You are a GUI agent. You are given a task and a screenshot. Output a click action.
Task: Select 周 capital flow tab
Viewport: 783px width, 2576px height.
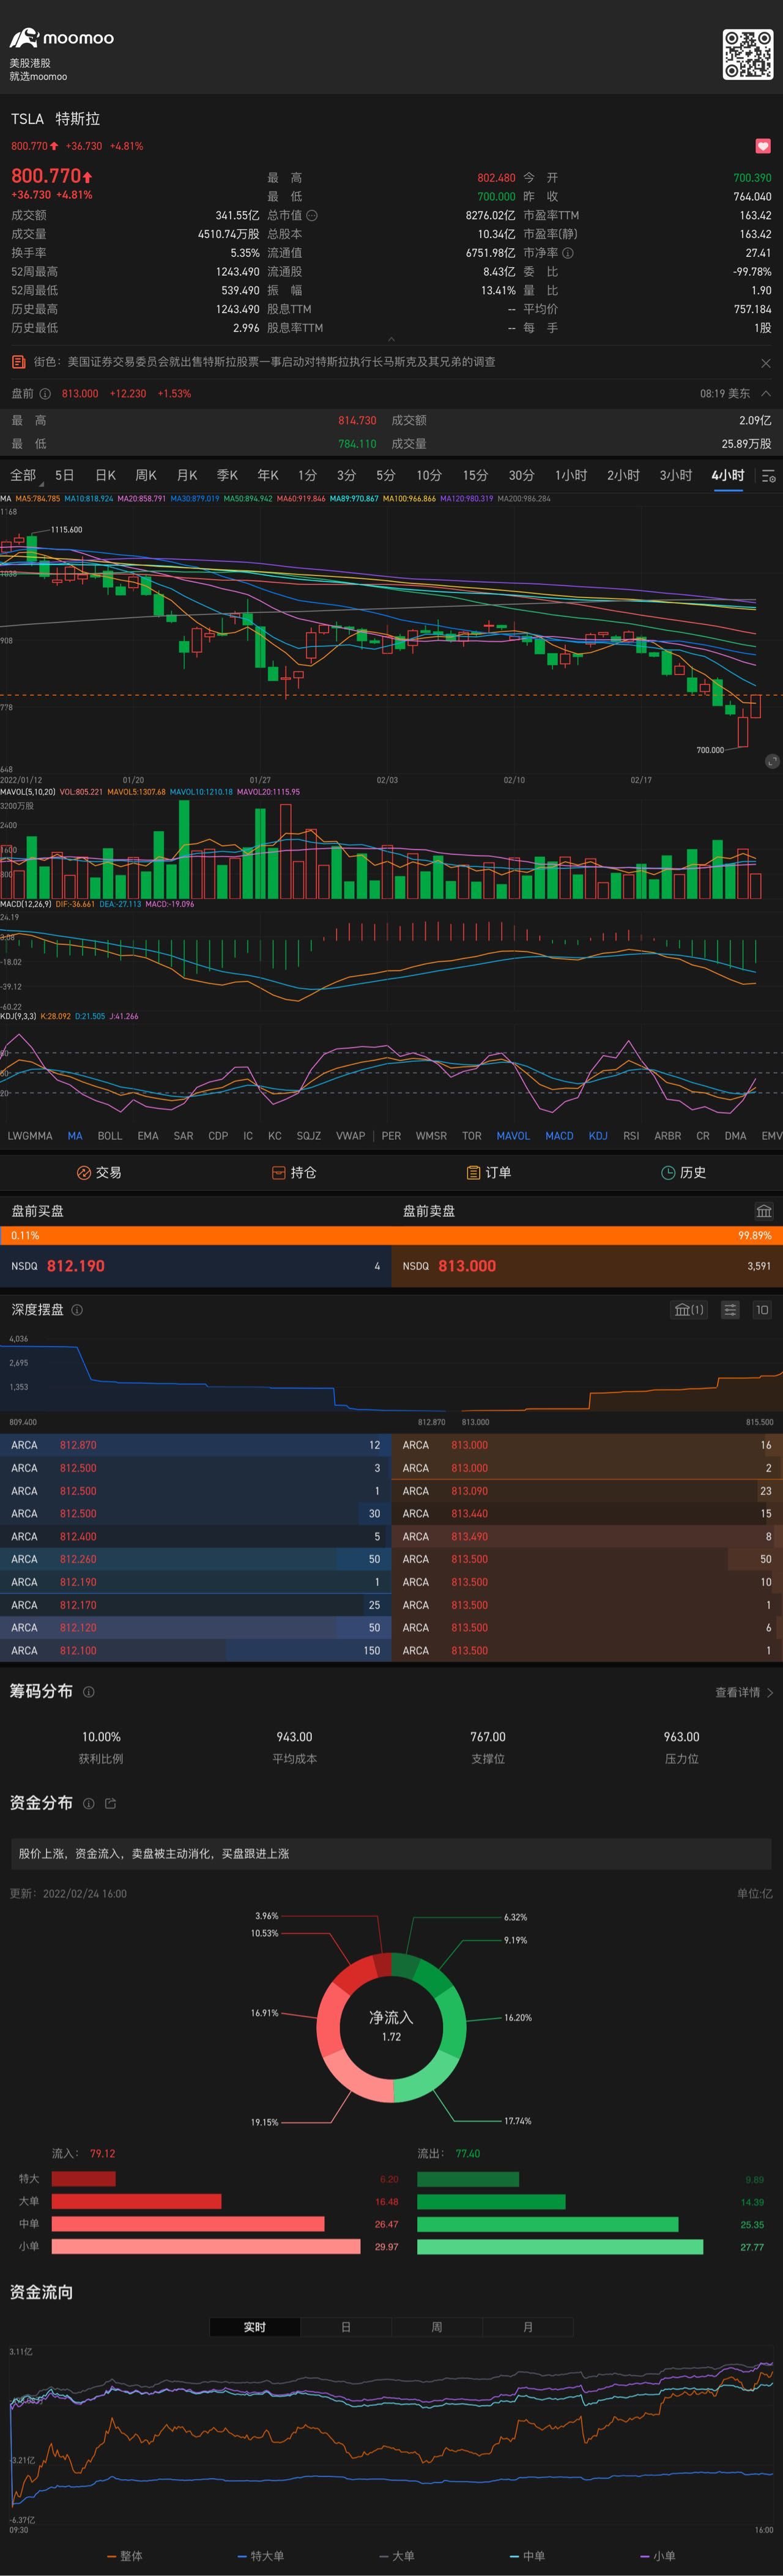(x=437, y=2328)
